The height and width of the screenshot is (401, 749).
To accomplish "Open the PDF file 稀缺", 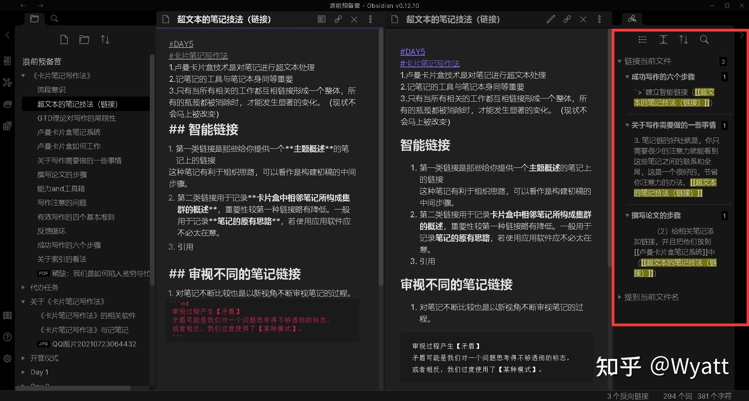I will point(94,273).
